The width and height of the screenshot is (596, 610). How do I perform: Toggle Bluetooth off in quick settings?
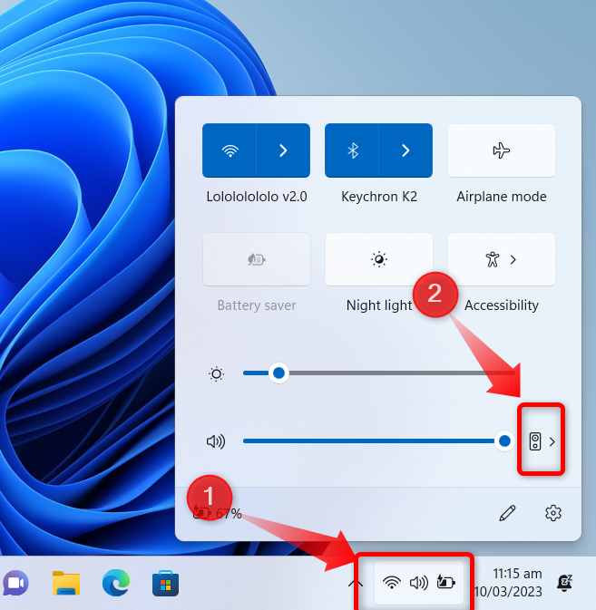pyautogui.click(x=352, y=150)
